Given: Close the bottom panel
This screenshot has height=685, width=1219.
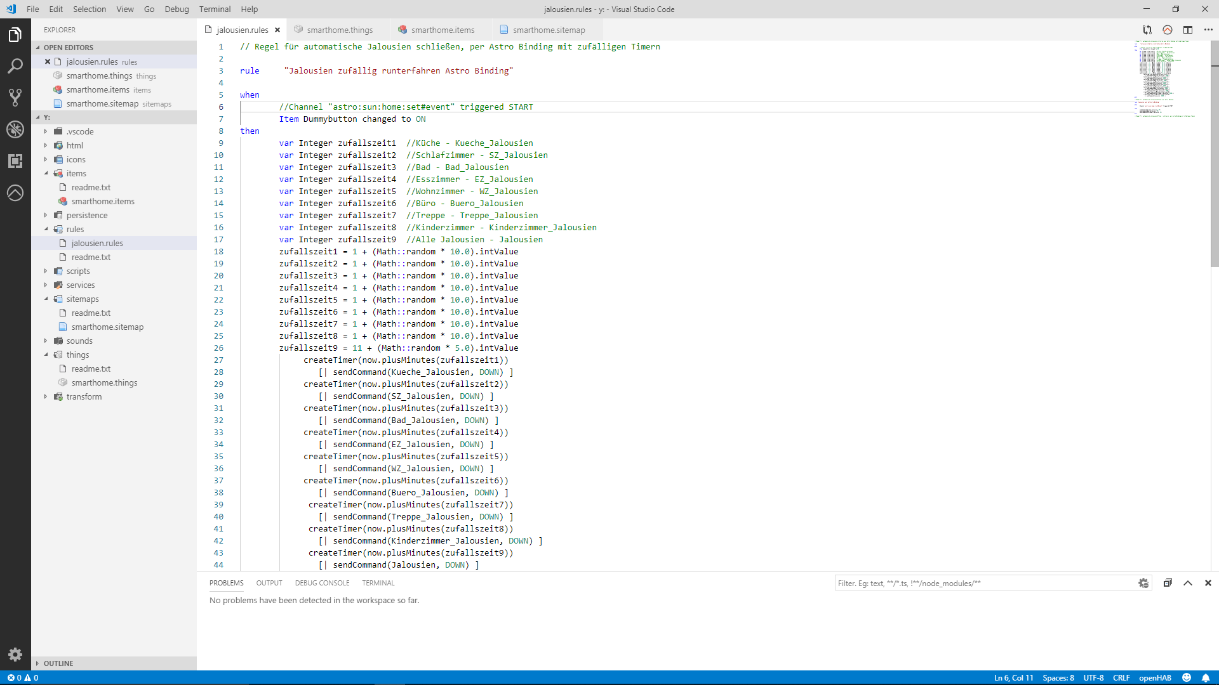Looking at the screenshot, I should pos(1208,583).
